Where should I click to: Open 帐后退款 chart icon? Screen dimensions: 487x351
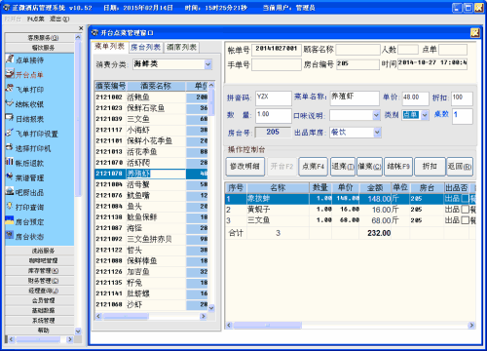tap(10, 163)
